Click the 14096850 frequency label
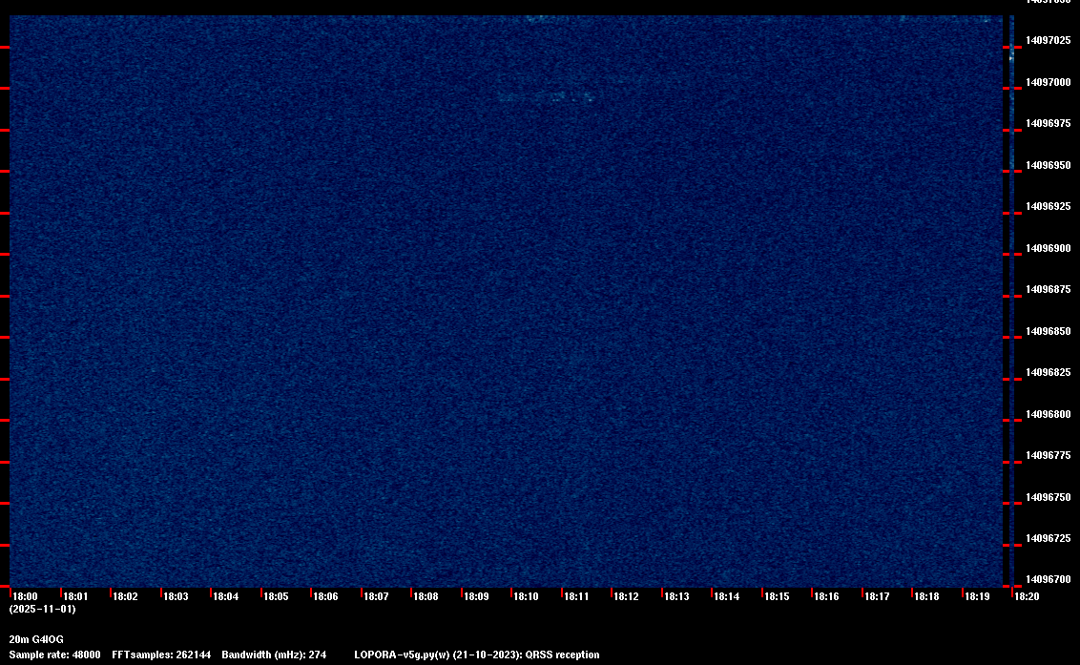Viewport: 1080px width, 665px height. pos(1049,331)
